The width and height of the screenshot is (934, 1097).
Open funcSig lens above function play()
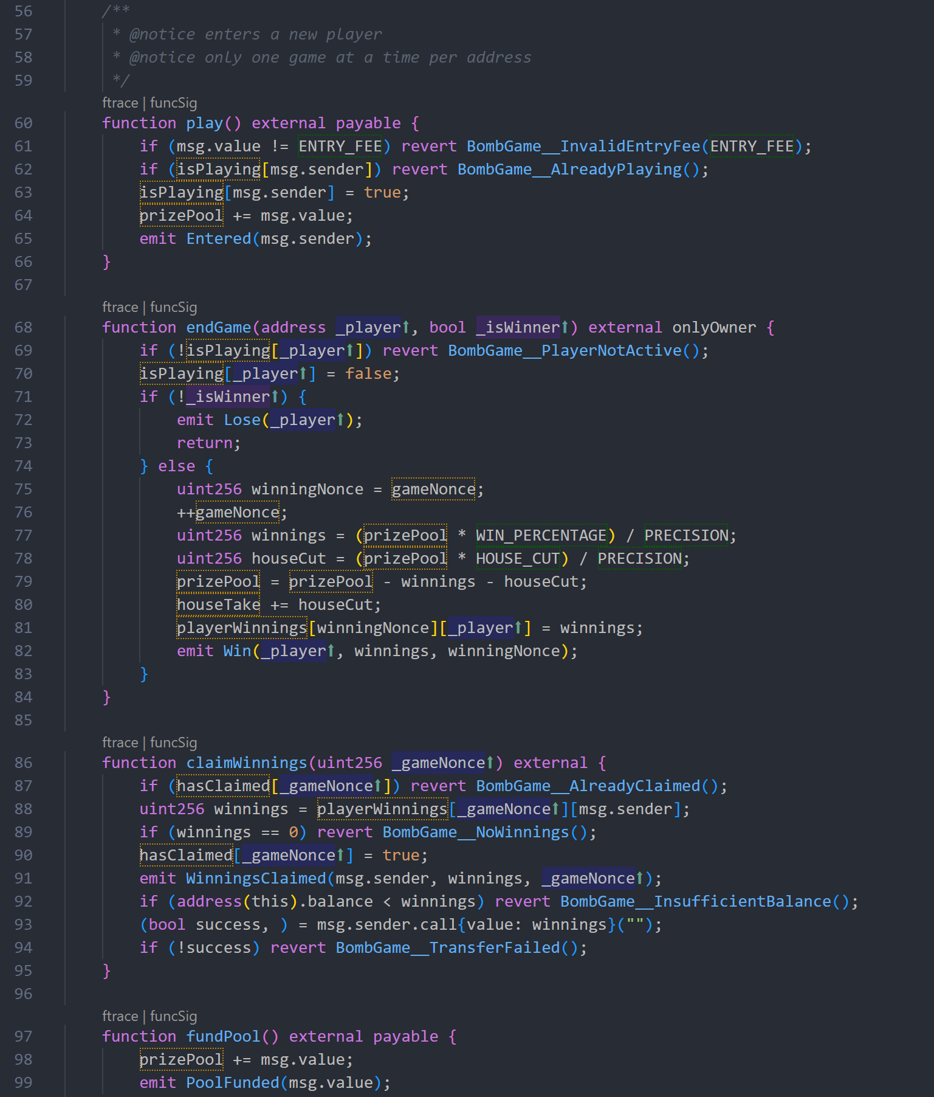173,103
